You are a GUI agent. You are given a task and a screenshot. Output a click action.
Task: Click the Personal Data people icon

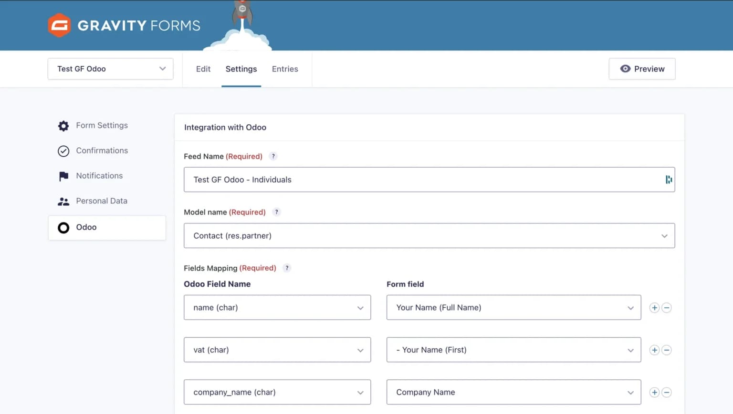[x=63, y=202]
